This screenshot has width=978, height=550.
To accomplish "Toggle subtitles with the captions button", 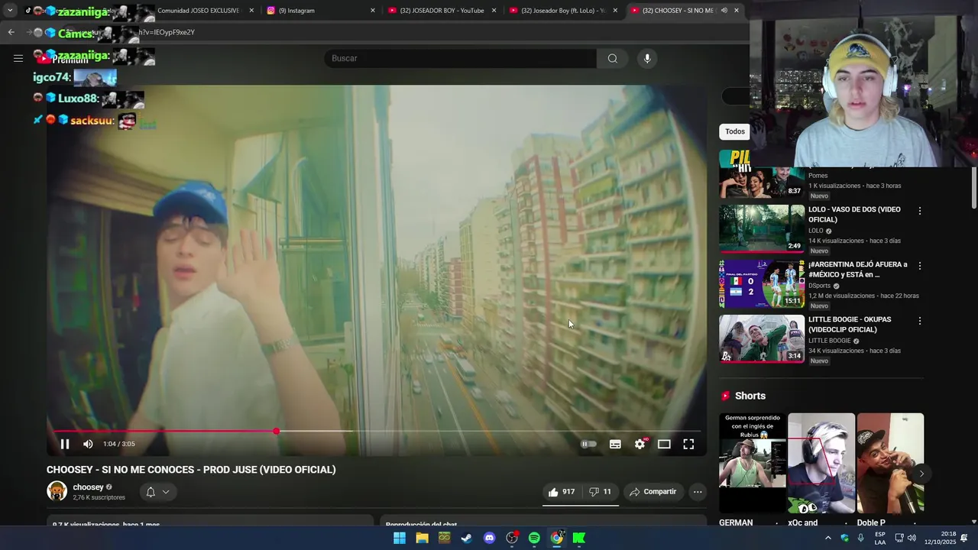I will tap(615, 444).
